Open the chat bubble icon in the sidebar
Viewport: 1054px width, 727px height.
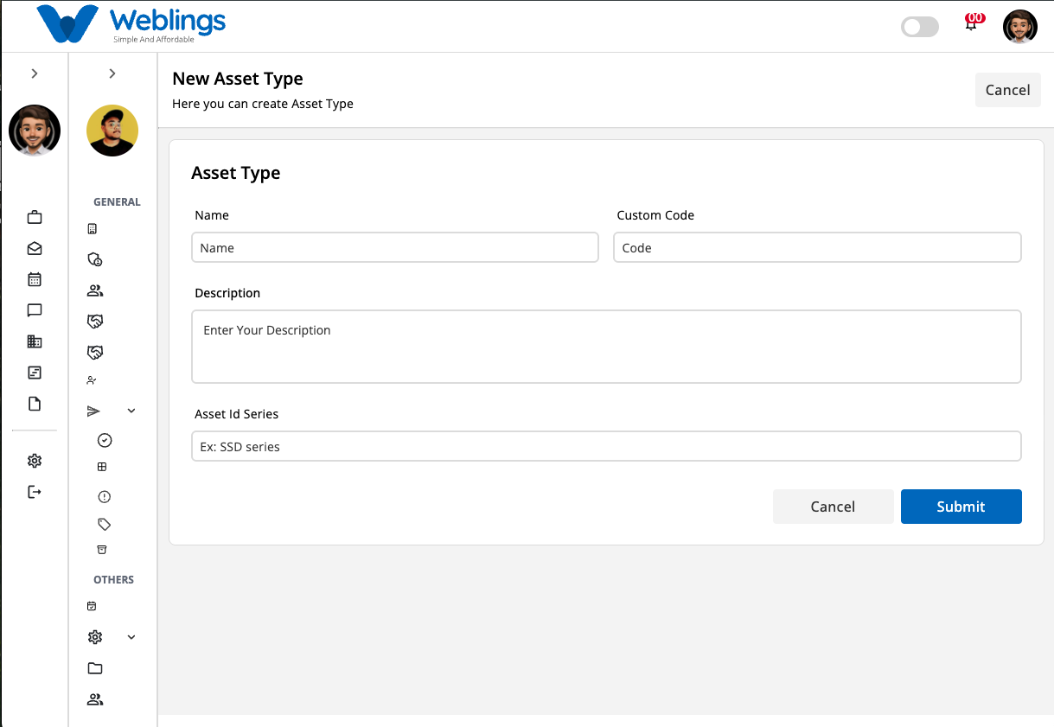pyautogui.click(x=35, y=310)
